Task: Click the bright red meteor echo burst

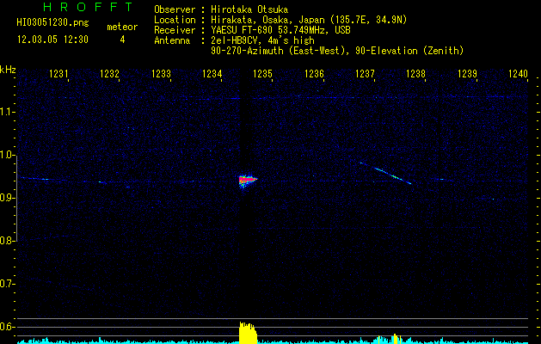Action: tap(247, 181)
